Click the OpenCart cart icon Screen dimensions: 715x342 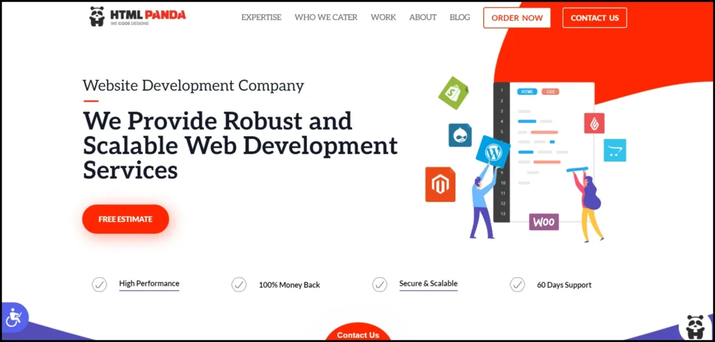click(614, 151)
